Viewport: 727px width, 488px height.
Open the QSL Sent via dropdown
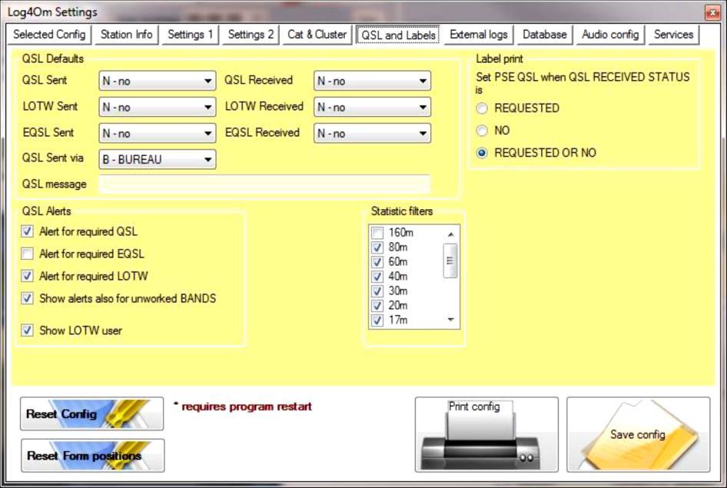158,159
